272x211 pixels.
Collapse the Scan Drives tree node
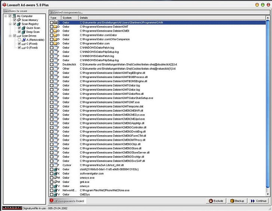[10, 36]
